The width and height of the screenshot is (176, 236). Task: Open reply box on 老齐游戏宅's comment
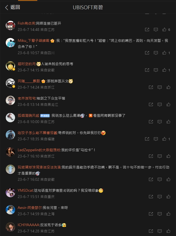click(160, 104)
